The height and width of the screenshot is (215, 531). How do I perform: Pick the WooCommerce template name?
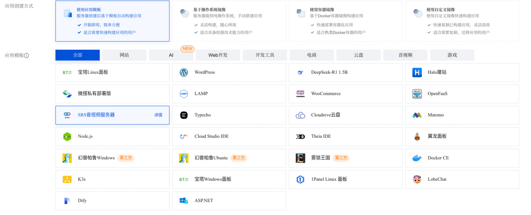pyautogui.click(x=326, y=94)
